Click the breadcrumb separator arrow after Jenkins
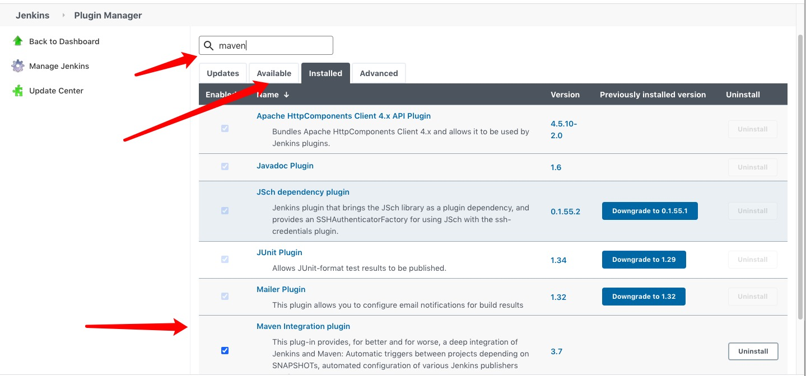806x376 pixels. tap(63, 16)
